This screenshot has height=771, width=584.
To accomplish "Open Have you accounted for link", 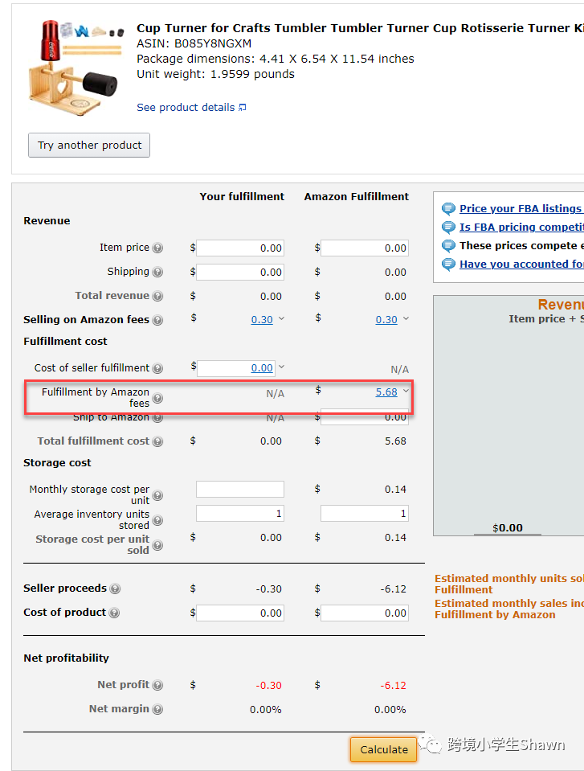I will [521, 264].
